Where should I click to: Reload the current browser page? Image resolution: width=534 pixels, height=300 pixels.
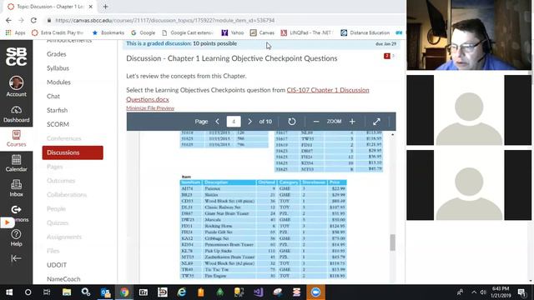[33, 20]
